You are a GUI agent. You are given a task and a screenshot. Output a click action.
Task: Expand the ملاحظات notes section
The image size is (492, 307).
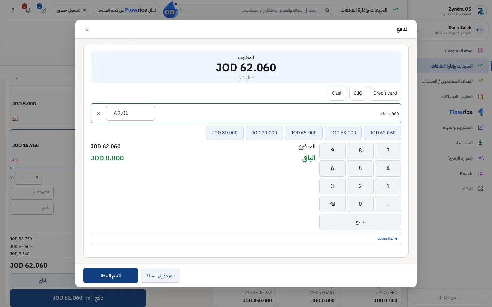tap(246, 239)
